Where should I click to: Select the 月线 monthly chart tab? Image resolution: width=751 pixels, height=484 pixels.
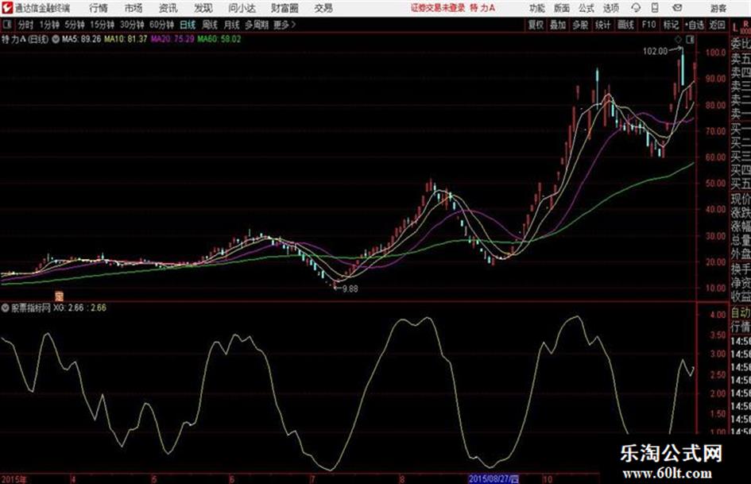pyautogui.click(x=232, y=25)
